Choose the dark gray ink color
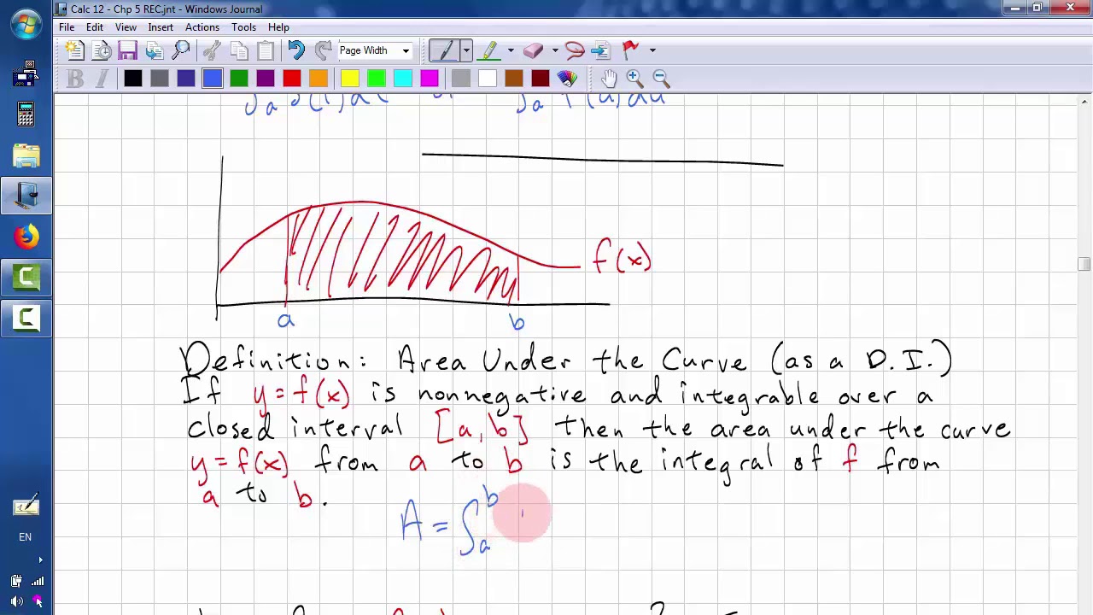Viewport: 1093px width, 615px height. [x=160, y=79]
